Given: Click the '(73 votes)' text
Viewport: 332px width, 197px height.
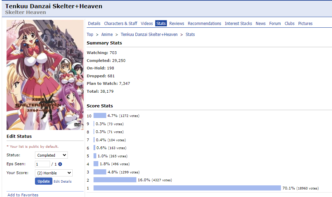Looking at the screenshot, I should pos(115,124).
